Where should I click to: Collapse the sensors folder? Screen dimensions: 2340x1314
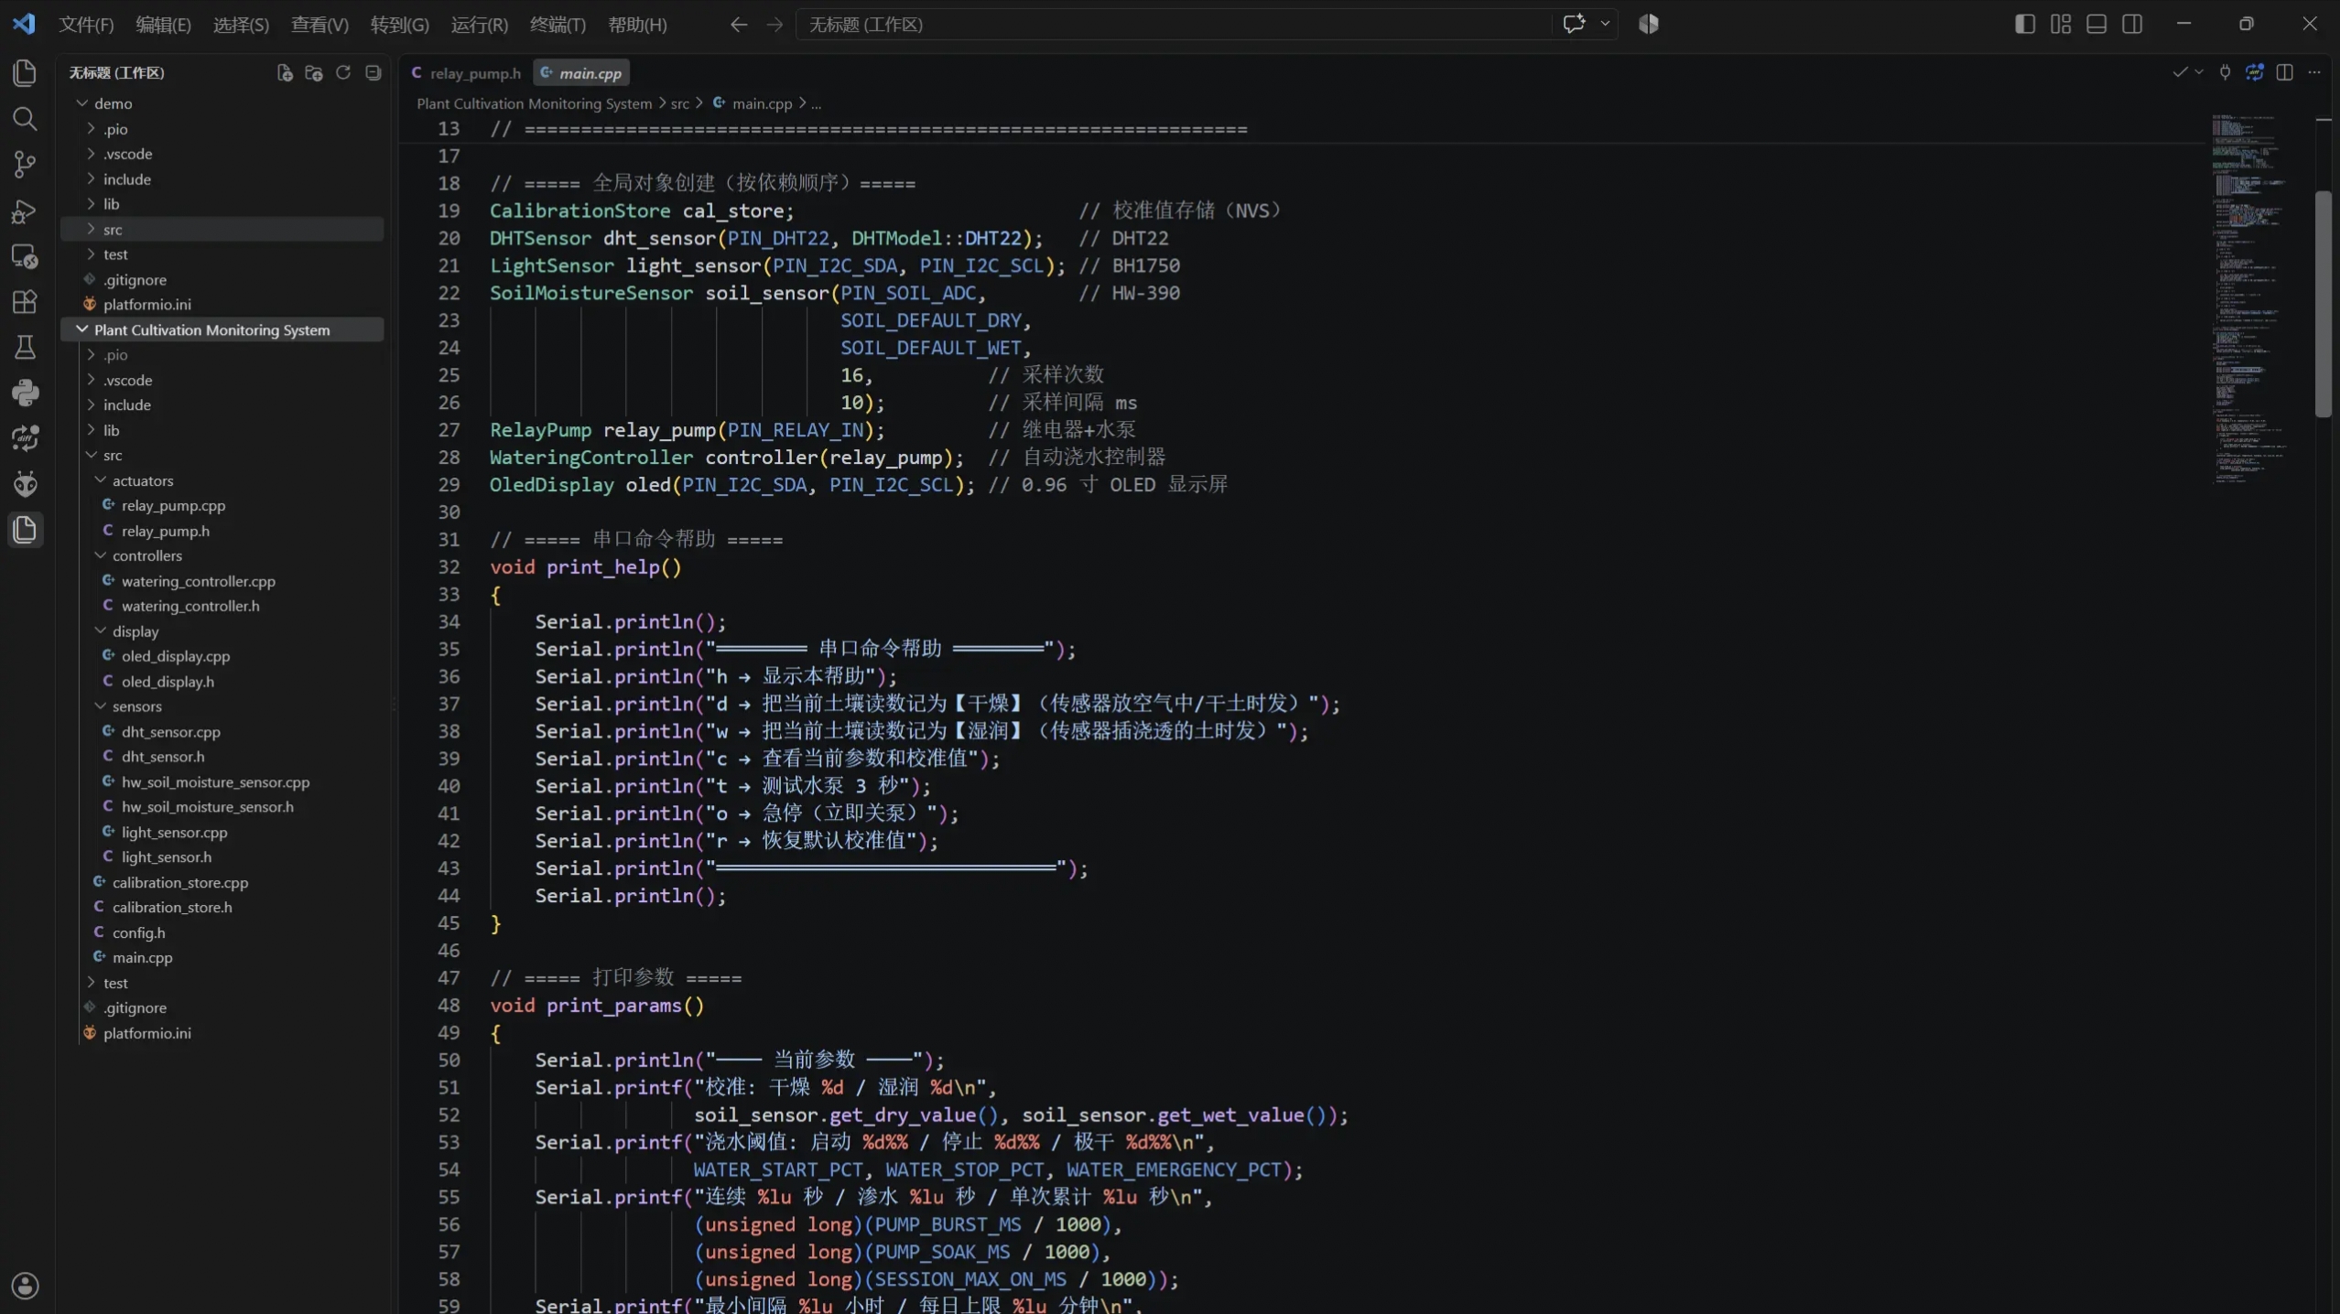[220, 706]
